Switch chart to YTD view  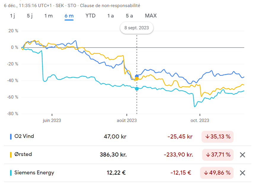90,16
